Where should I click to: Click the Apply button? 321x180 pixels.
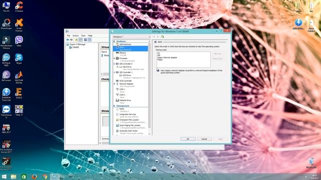coord(221,139)
